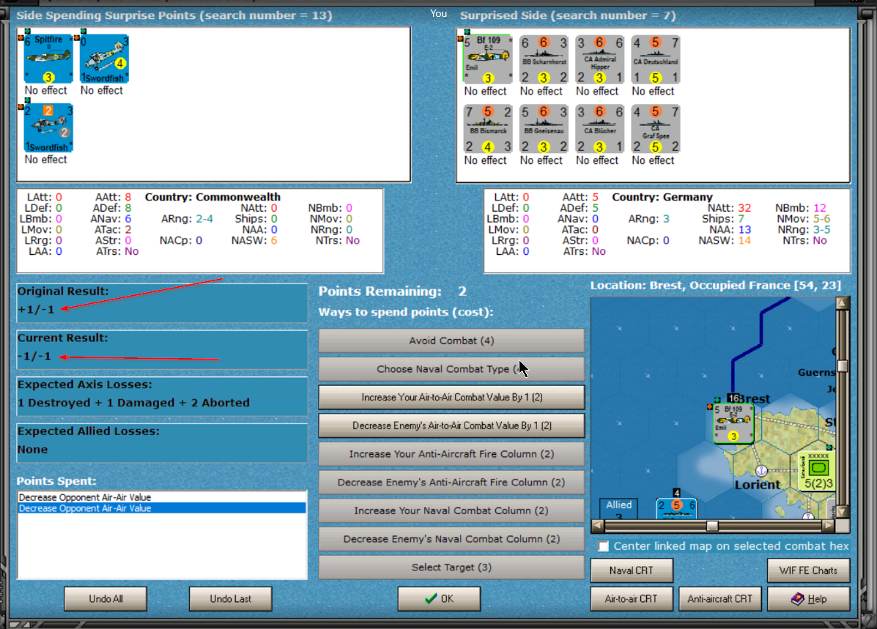The width and height of the screenshot is (877, 629).
Task: Click the map scroll-right arrow
Action: (829, 526)
